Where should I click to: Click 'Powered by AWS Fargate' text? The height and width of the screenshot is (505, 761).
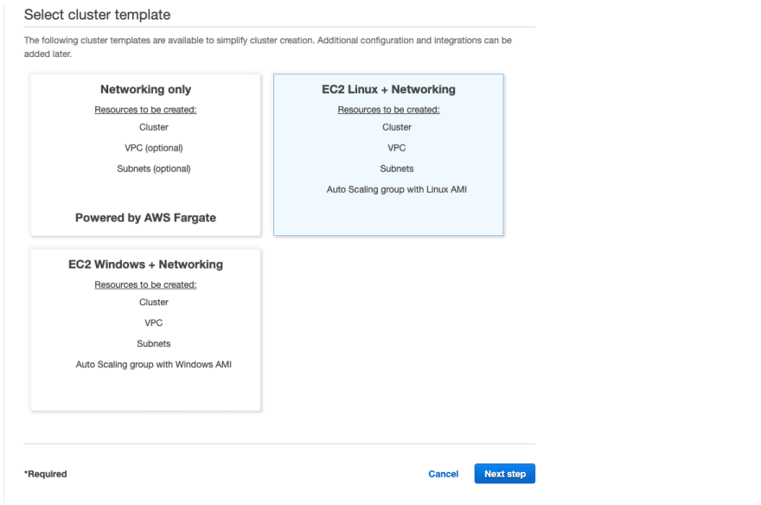145,218
